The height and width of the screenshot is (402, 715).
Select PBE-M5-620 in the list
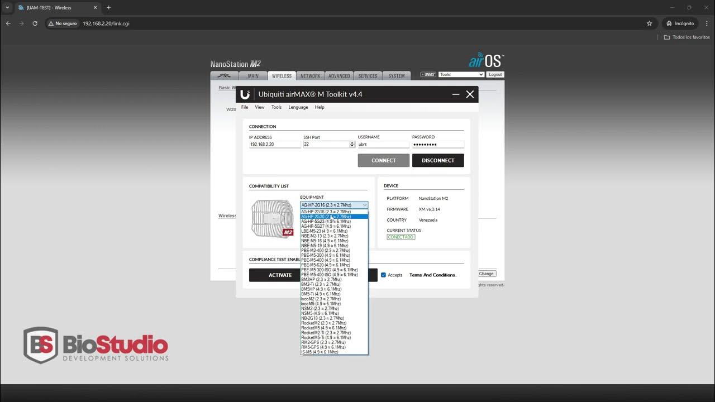334,265
